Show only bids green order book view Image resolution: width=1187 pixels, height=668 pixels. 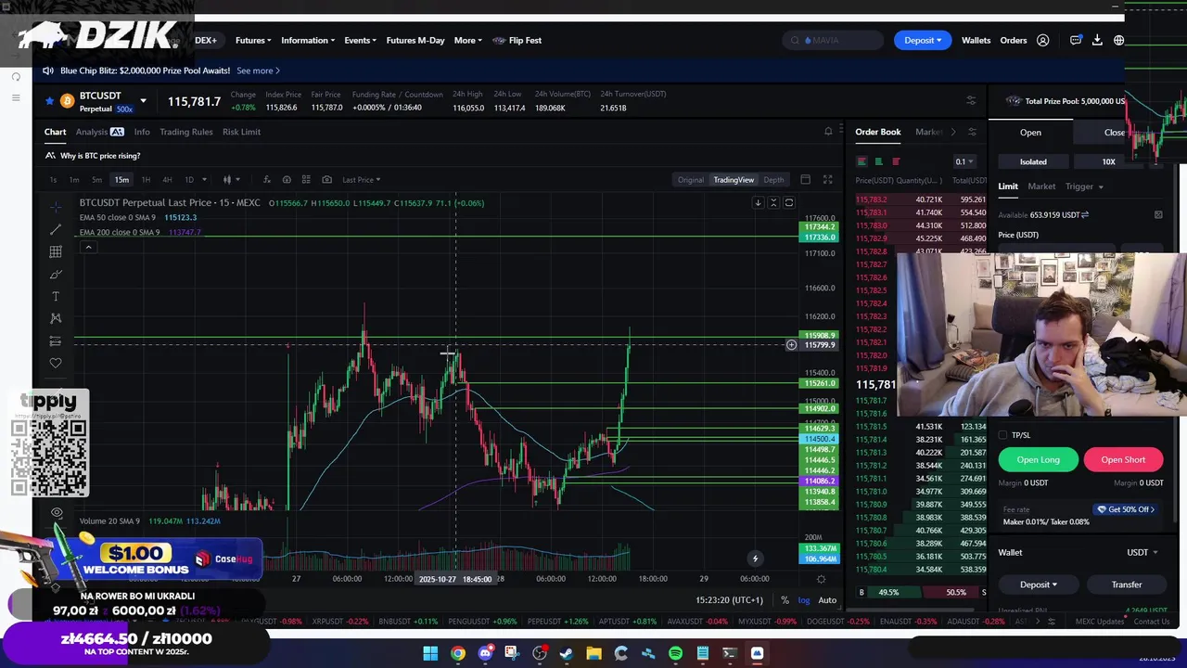[x=878, y=161]
